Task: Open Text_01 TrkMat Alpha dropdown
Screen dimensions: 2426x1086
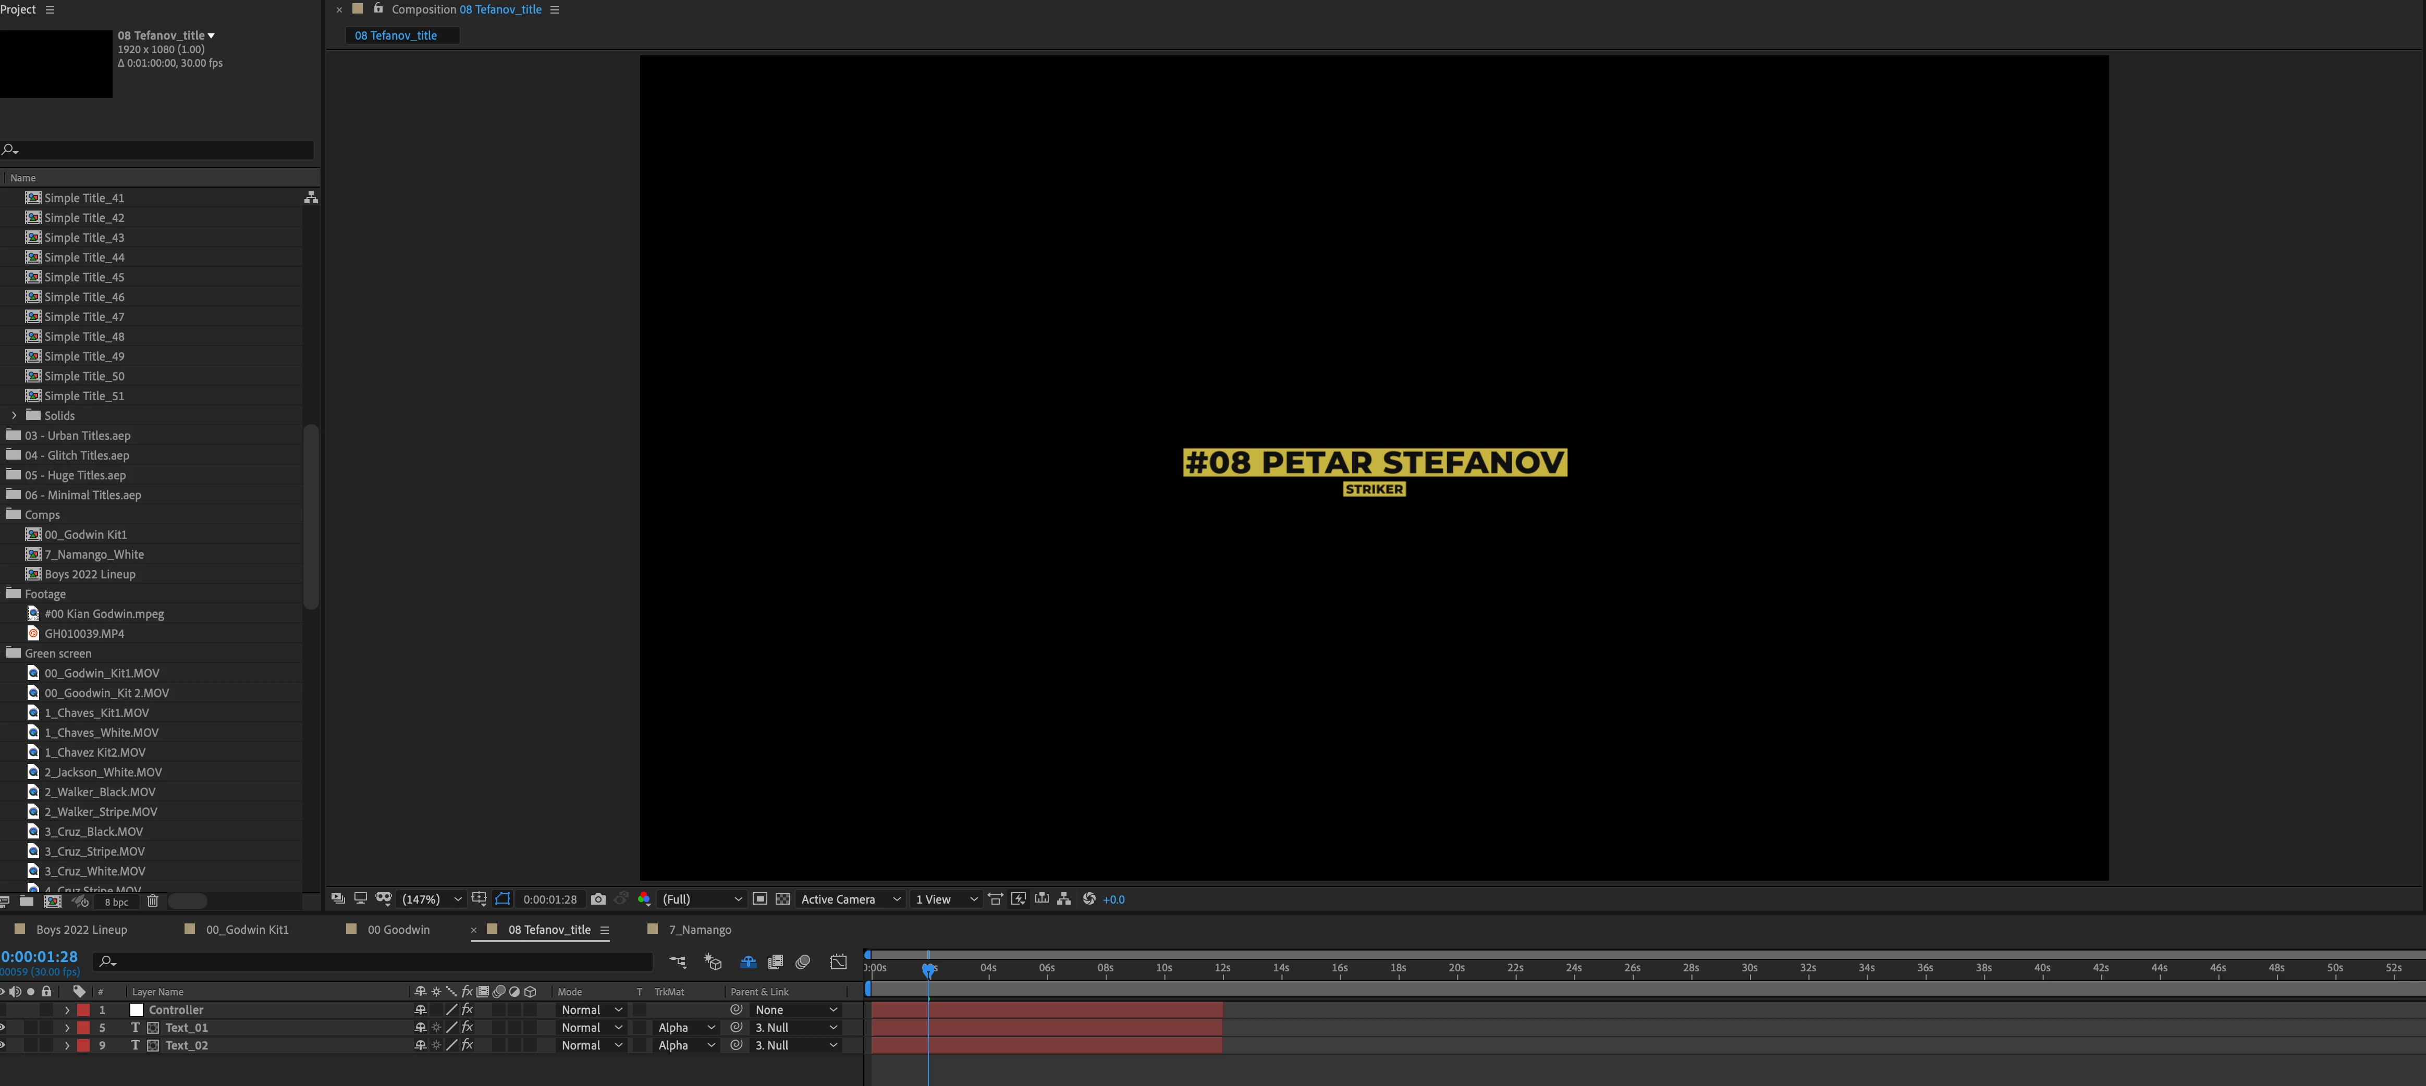Action: 687,1028
